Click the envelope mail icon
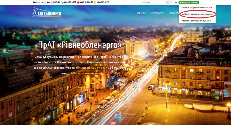 (x=176, y=3)
